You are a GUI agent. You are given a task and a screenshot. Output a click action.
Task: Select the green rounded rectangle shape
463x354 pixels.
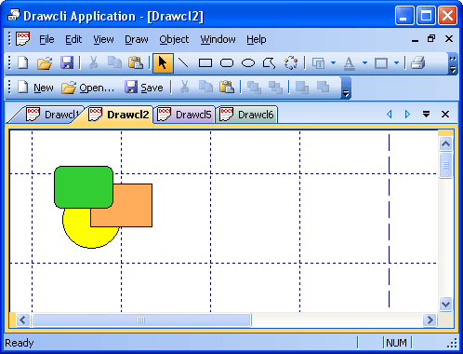pyautogui.click(x=84, y=187)
